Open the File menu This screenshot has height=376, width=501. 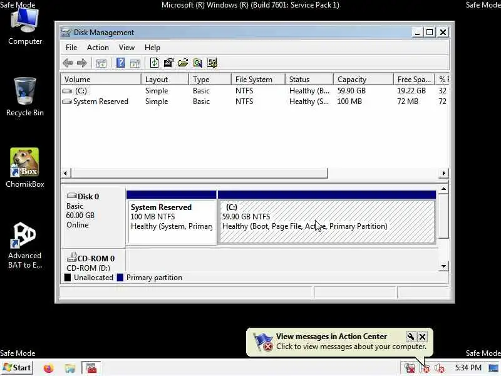[71, 48]
